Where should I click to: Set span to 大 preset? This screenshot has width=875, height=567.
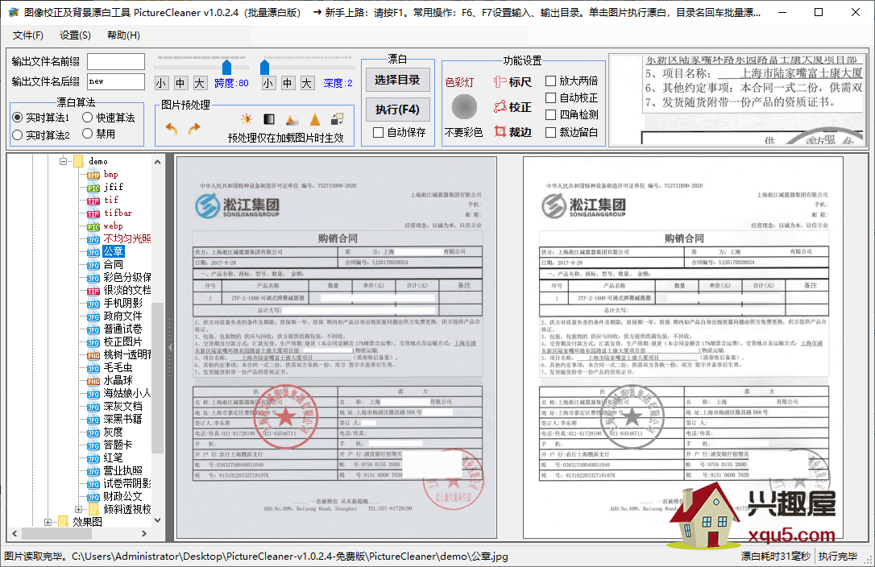[x=200, y=83]
